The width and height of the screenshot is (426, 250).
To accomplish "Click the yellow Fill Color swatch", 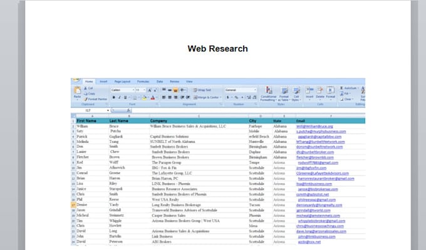I will pos(145,97).
